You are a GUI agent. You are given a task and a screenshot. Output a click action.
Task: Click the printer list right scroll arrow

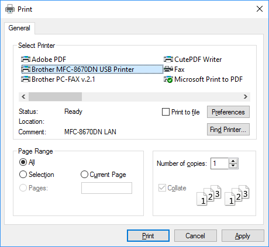[246, 97]
